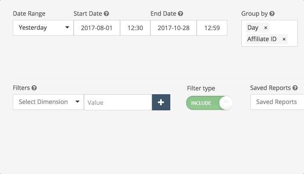
Task: Click the start time field 12:30
Action: [x=135, y=28]
